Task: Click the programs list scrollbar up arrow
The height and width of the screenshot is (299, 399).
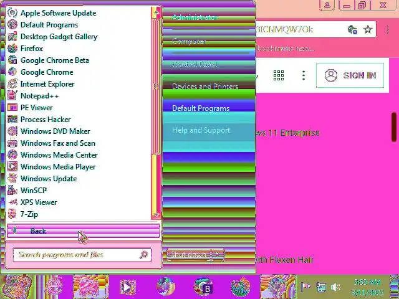Action: pyautogui.click(x=156, y=12)
